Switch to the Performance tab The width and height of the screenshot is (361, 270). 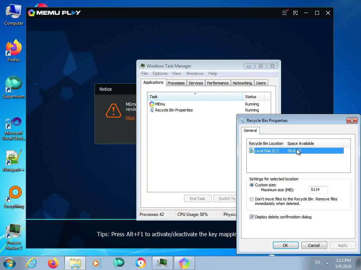218,83
